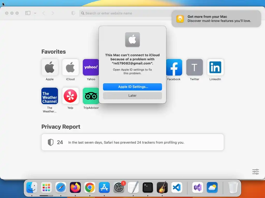Go back with the back arrow

[x=43, y=13]
